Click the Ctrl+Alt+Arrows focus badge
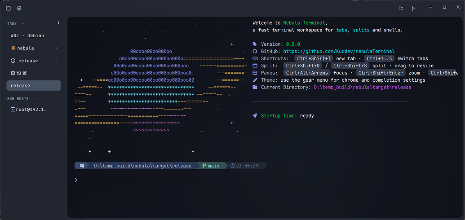This screenshot has height=220, width=465. pyautogui.click(x=307, y=73)
